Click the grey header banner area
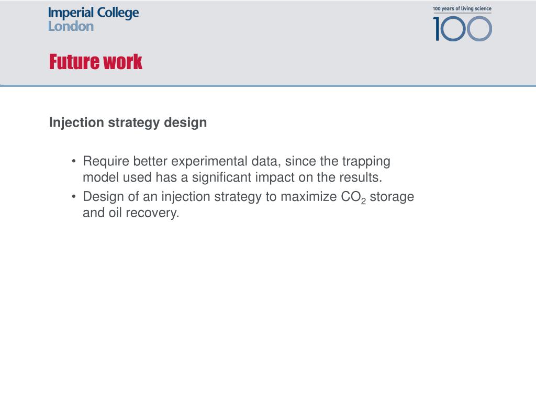The width and height of the screenshot is (536, 402). (x=268, y=42)
